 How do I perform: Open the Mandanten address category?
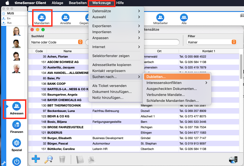[42, 19]
